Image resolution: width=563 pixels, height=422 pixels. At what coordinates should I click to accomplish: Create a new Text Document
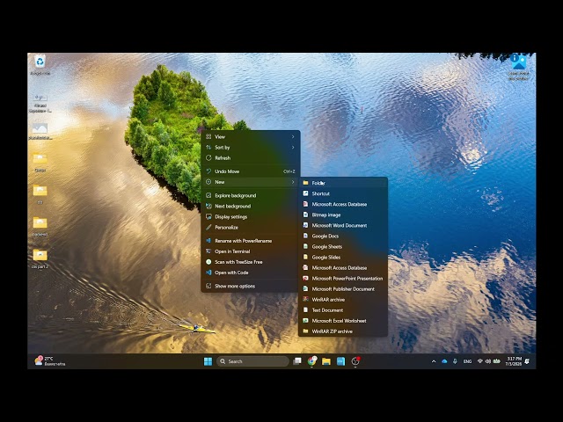point(343,310)
